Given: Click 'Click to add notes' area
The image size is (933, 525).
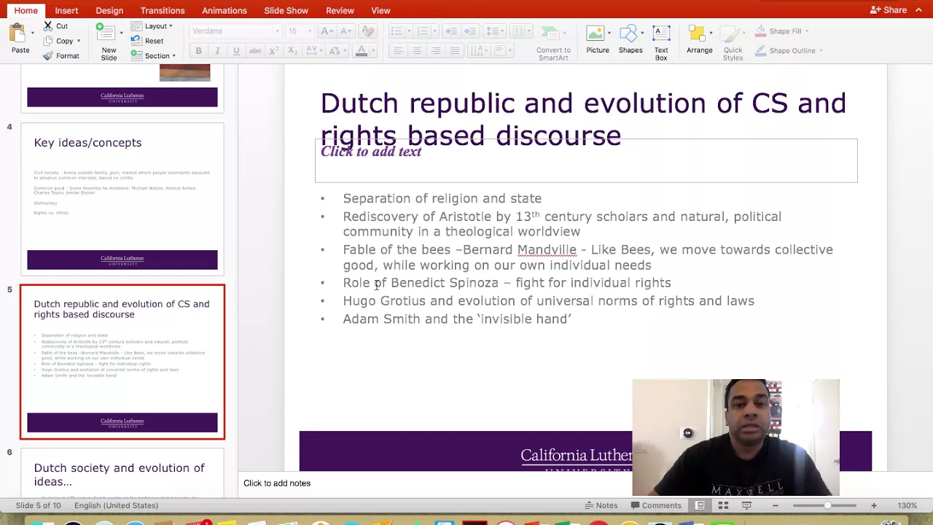Looking at the screenshot, I should tap(277, 483).
